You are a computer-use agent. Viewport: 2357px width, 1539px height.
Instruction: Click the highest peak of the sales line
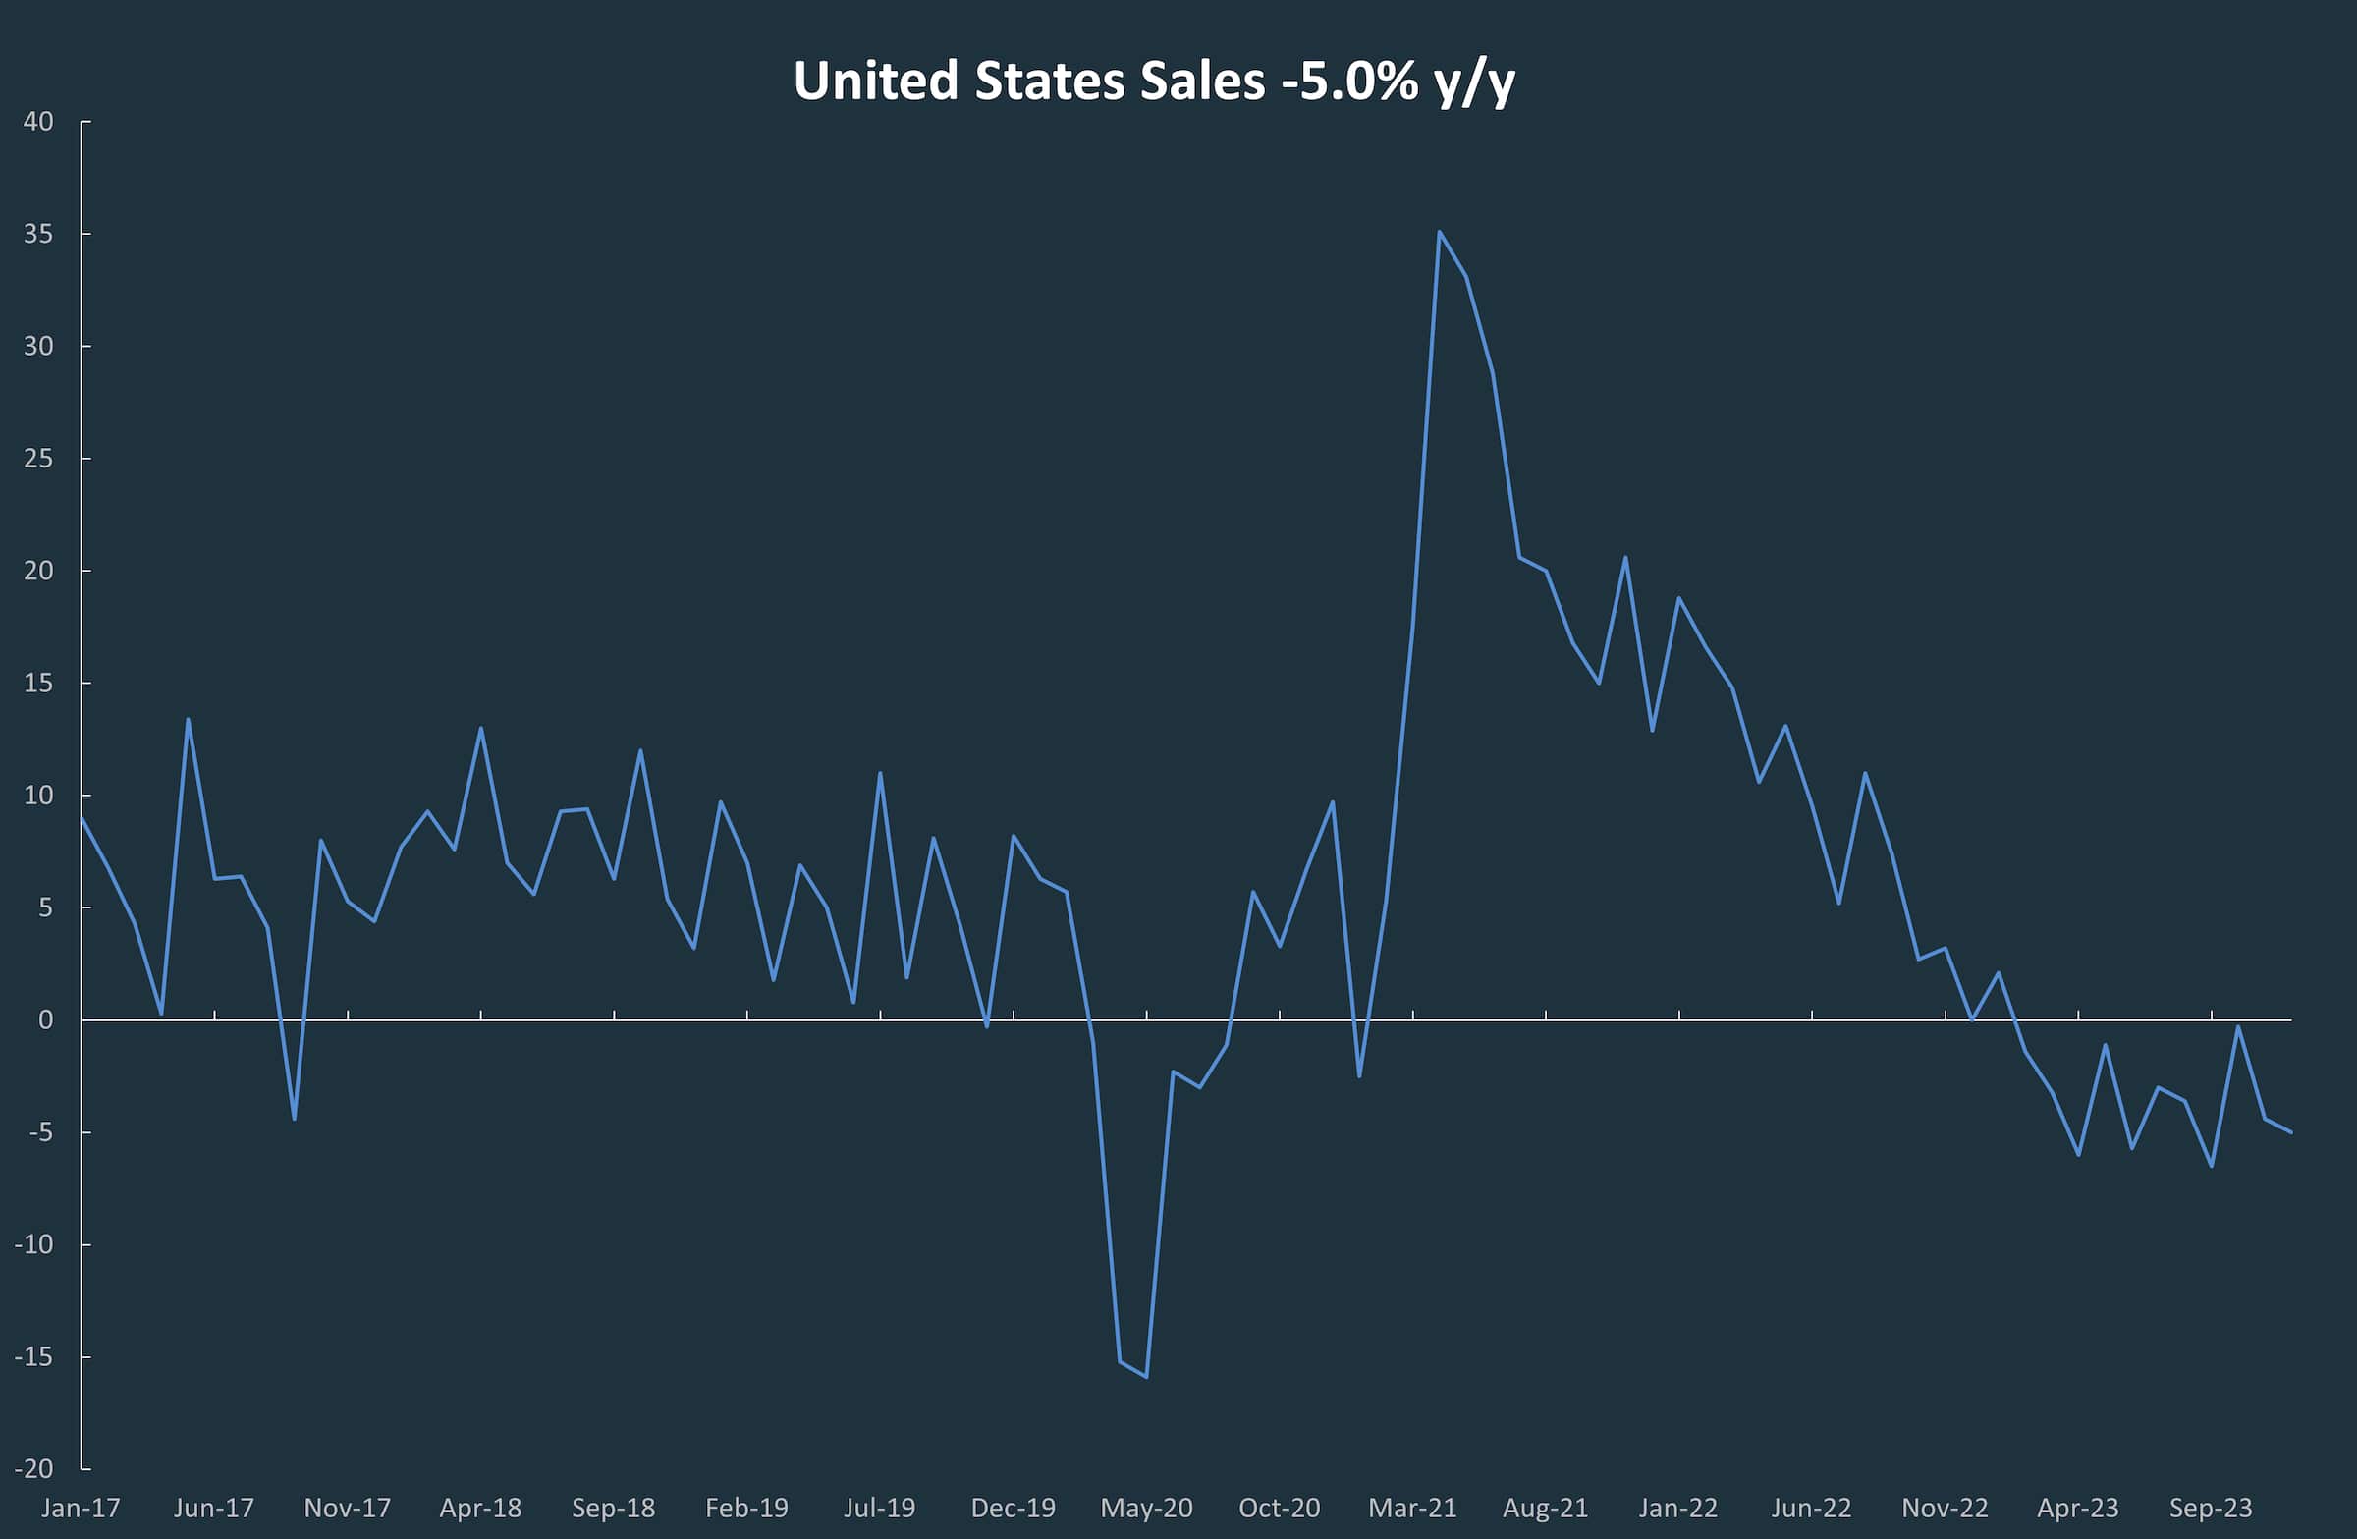coord(1439,233)
